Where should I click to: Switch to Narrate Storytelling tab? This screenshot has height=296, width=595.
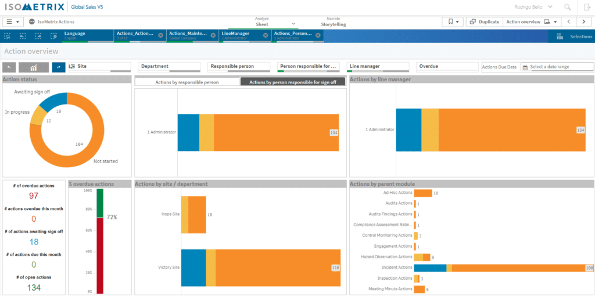click(x=334, y=22)
